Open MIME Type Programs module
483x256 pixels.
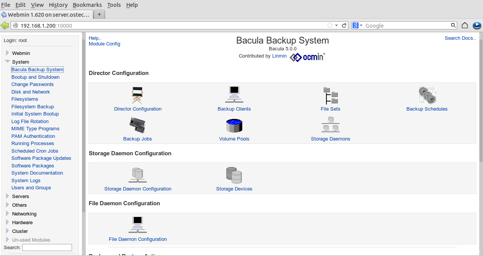coord(35,129)
